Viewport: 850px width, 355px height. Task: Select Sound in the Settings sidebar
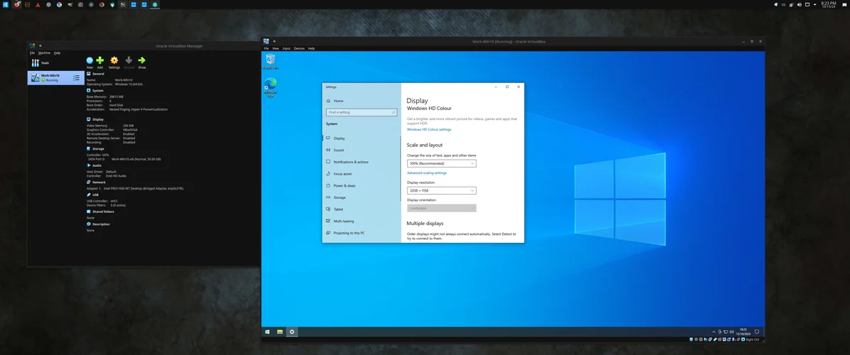point(339,150)
